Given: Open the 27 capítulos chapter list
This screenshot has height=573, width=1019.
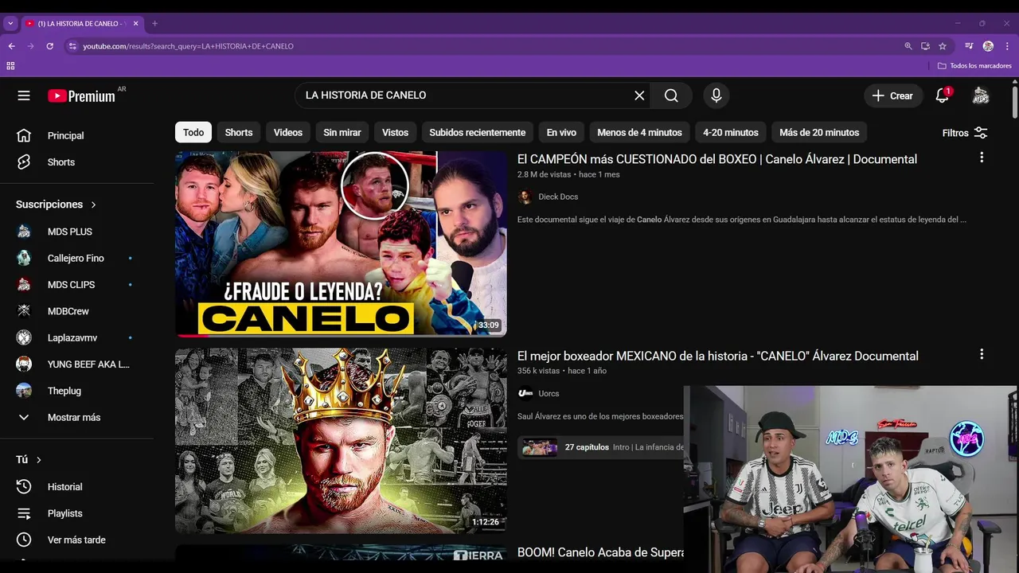Looking at the screenshot, I should 601,447.
